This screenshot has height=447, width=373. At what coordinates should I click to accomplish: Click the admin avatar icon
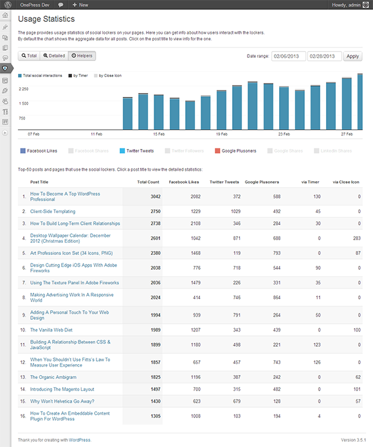pos(365,4)
